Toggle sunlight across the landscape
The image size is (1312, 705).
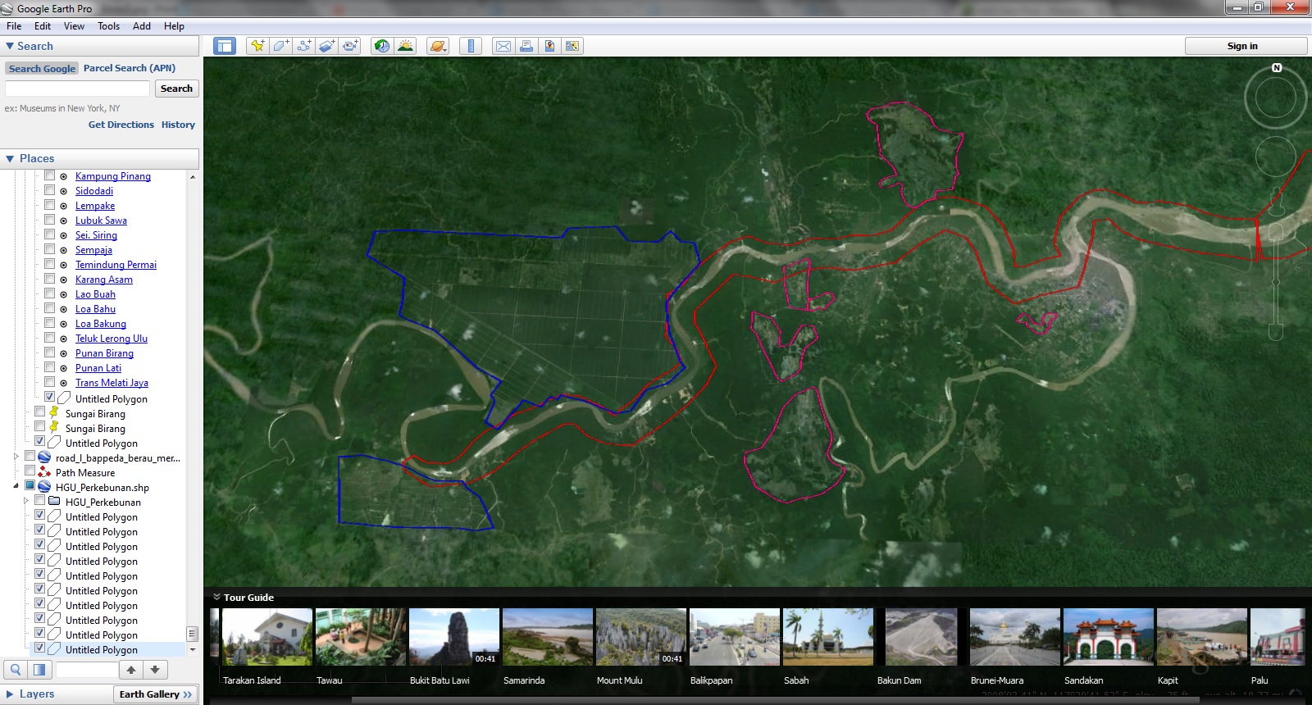pos(405,46)
